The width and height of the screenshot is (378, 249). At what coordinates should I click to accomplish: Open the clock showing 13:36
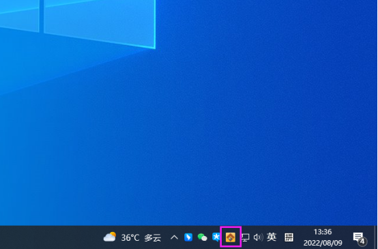coord(323,232)
